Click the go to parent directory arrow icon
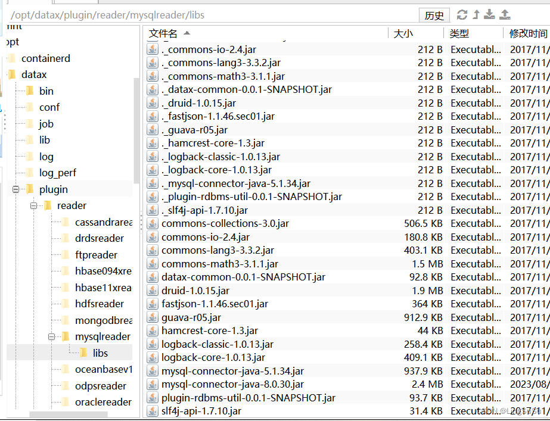Screen dimensions: 550x421 [x=477, y=15]
